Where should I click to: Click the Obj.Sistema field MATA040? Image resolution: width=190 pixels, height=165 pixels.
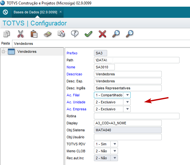click(x=128, y=130)
